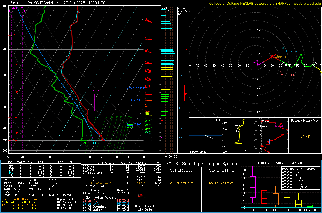This screenshot has height=213, width=322.
Task: Click the 'Supercell = 0.0' composite value
Action: point(66,199)
